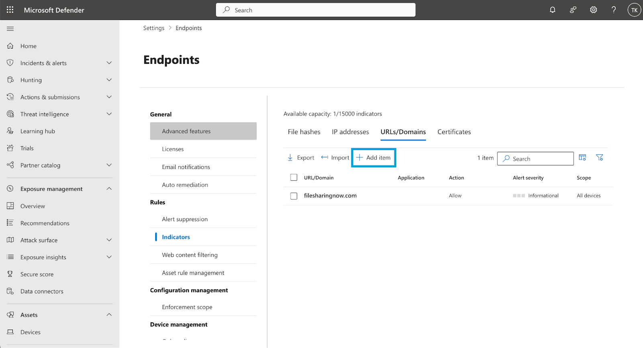Click the Home house icon
Screen dimensions: 643x348
(x=10, y=46)
